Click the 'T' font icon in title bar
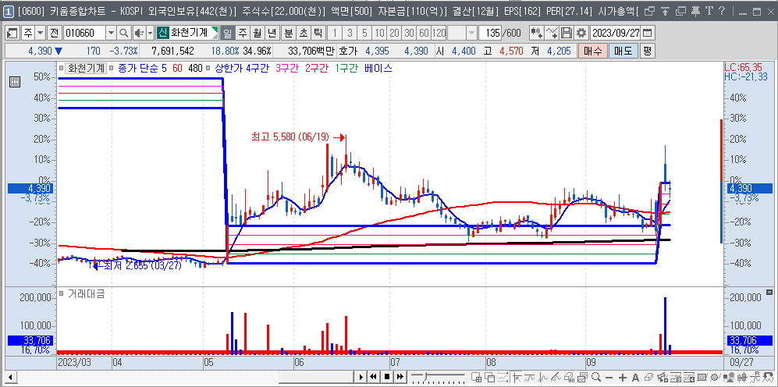The image size is (778, 387). [709, 12]
